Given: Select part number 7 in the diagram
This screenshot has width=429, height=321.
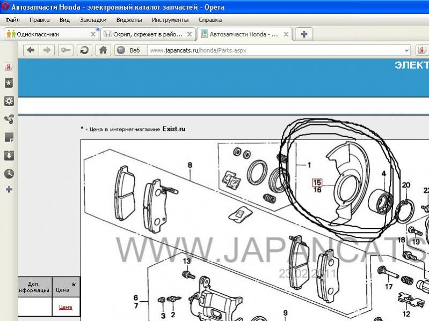Looking at the screenshot, I should coord(136,305).
